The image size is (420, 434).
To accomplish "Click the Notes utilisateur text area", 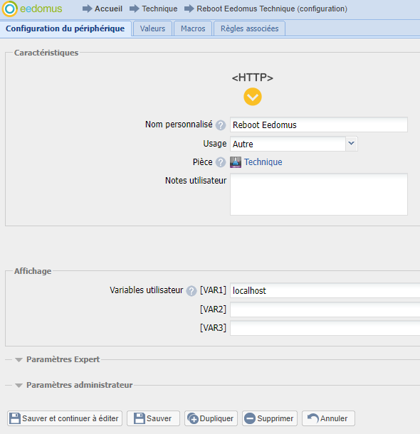I will (319, 194).
